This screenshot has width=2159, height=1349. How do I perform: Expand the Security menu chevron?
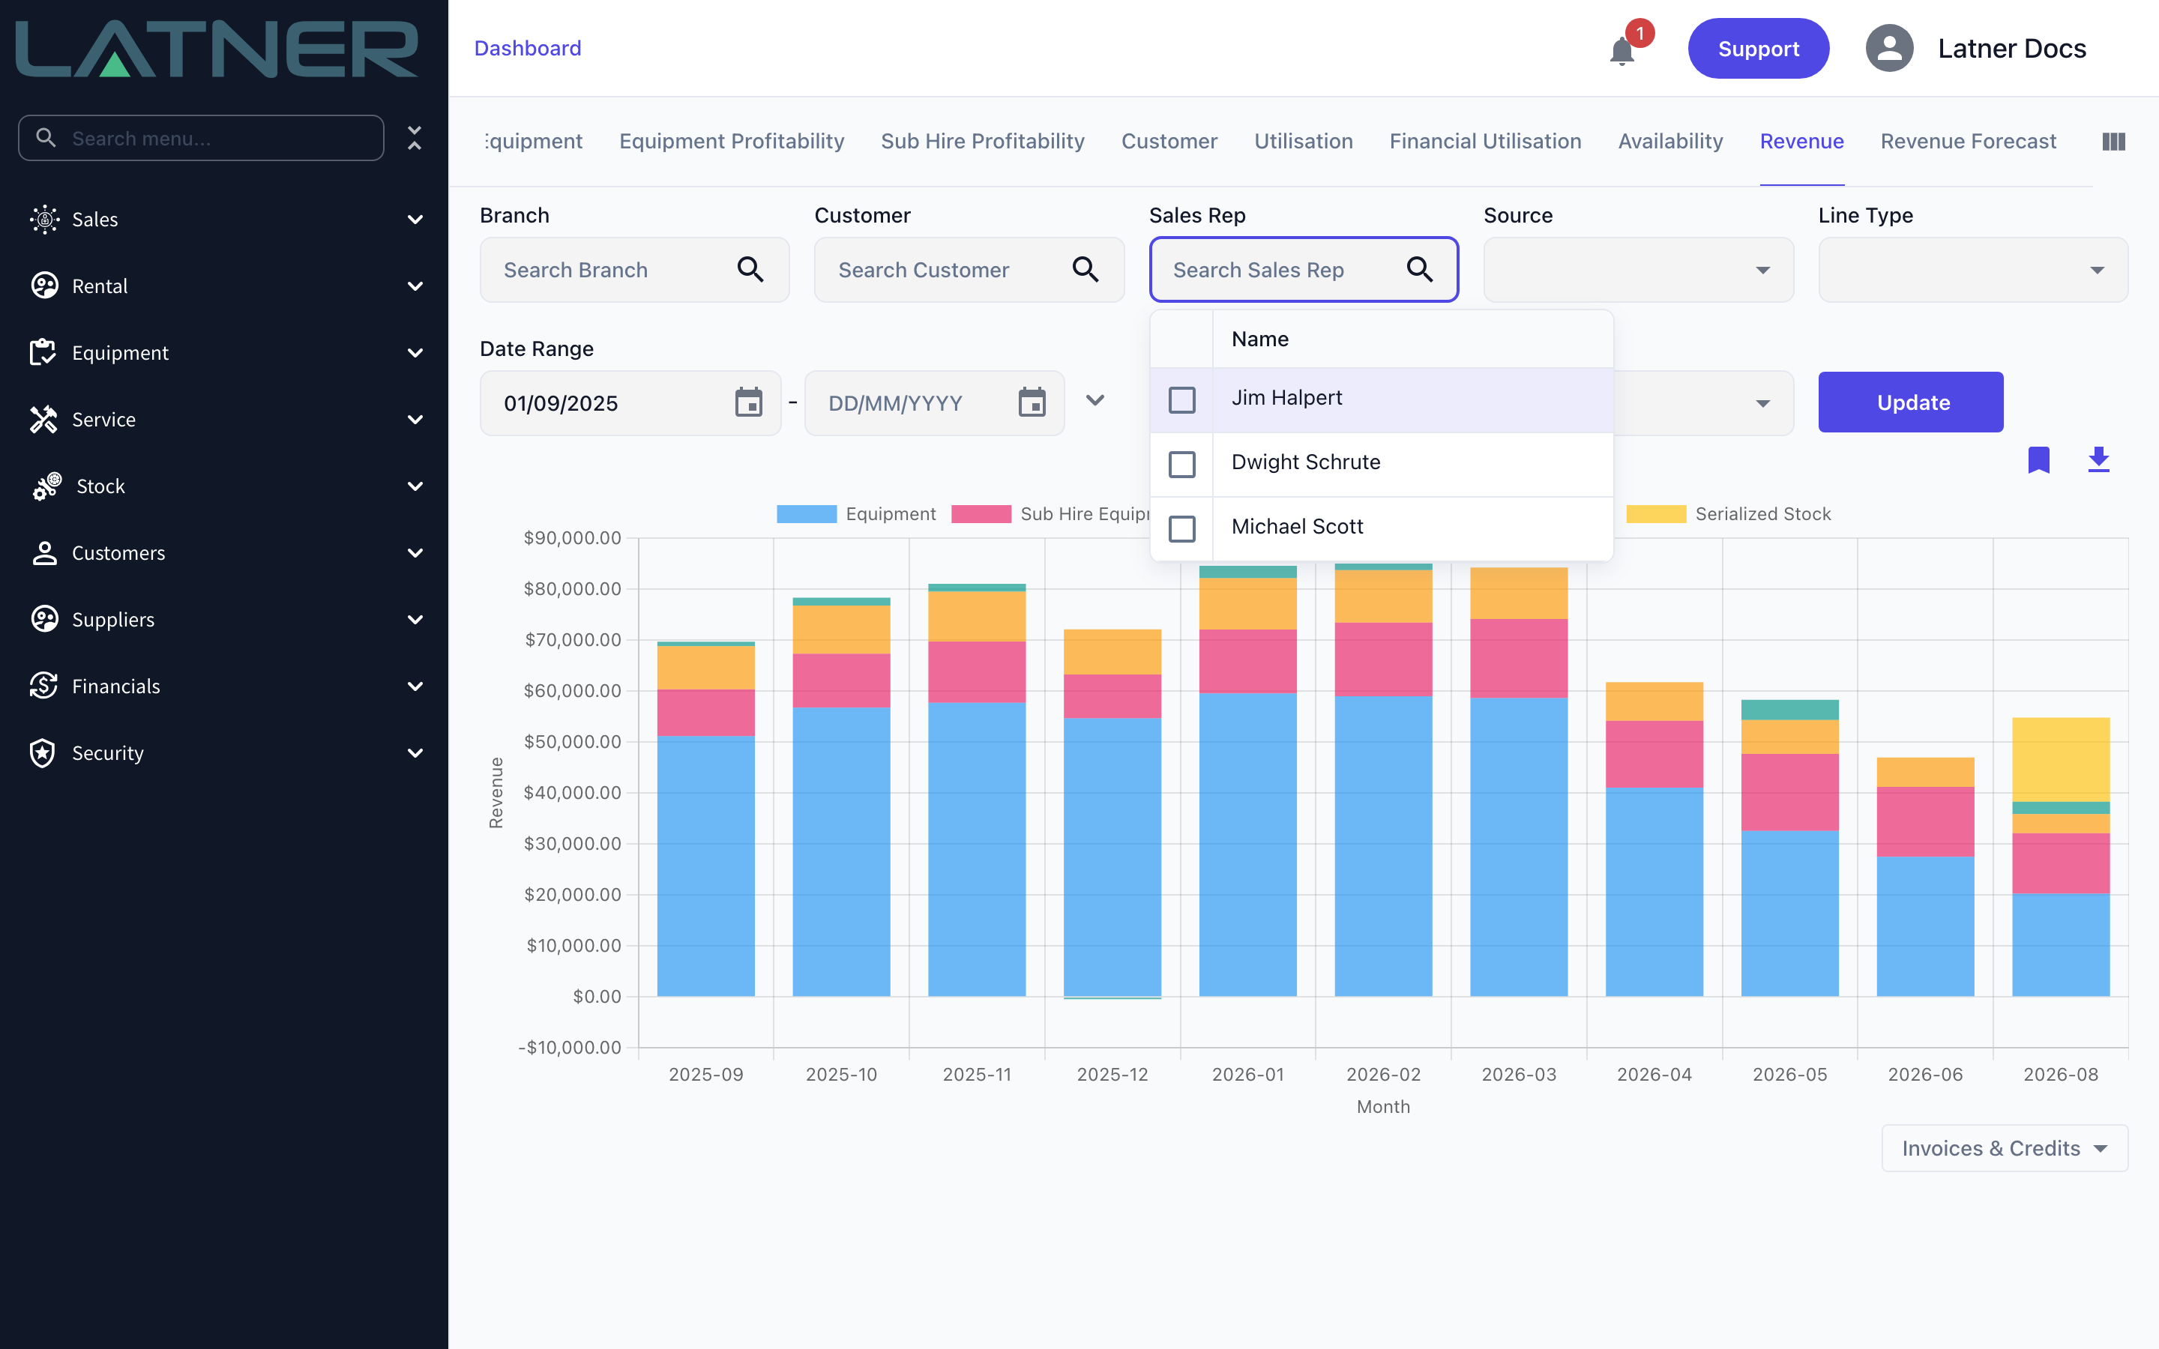pos(415,753)
